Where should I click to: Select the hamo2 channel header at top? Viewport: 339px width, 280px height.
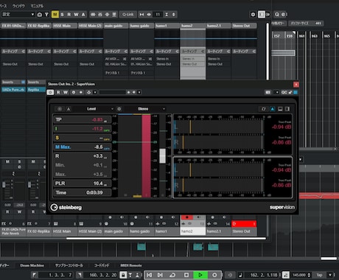(x=193, y=26)
